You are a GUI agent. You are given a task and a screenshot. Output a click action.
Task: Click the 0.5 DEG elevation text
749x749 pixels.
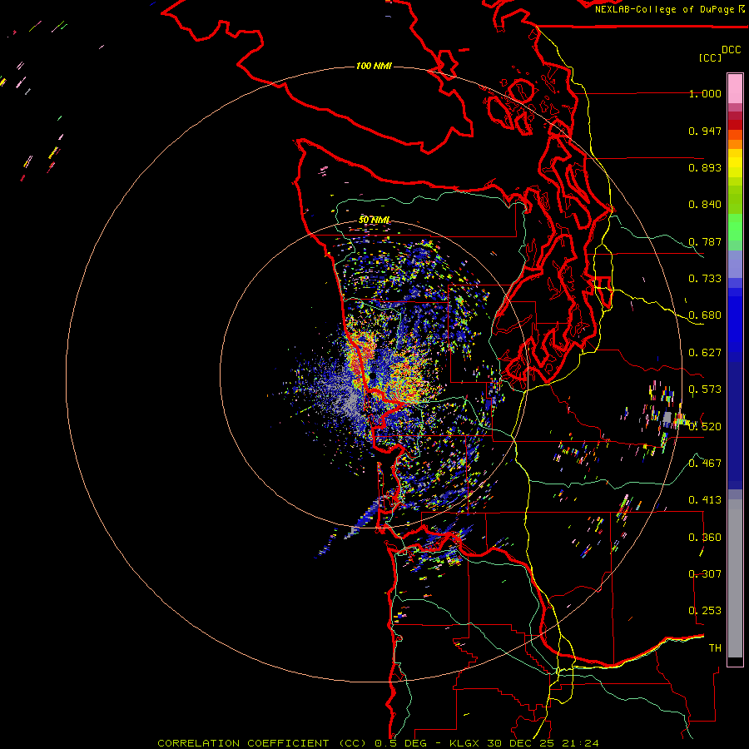tap(401, 743)
